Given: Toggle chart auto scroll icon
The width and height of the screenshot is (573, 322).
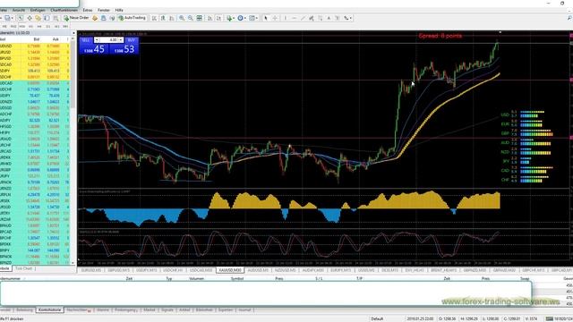Looking at the screenshot, I should point(210,18).
